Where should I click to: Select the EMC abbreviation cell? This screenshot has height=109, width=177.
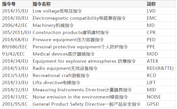click(152, 18)
